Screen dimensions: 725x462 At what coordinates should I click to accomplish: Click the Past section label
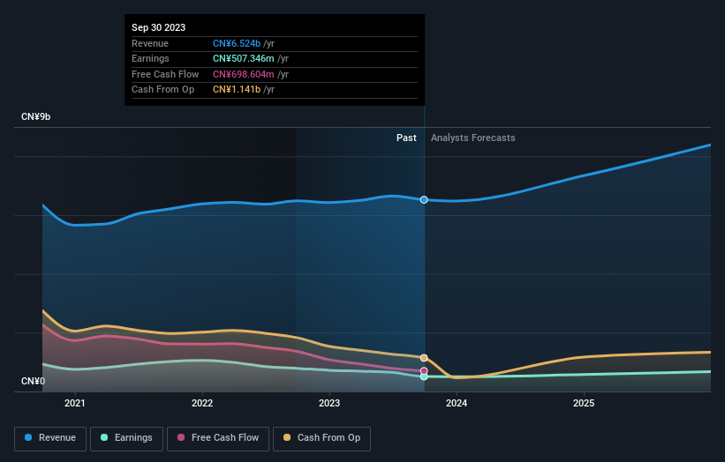click(x=406, y=138)
